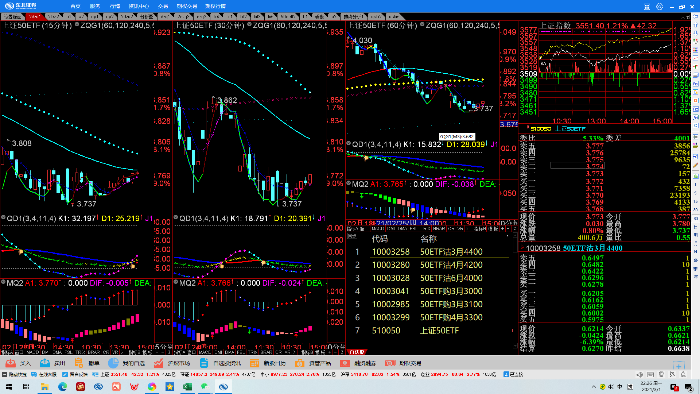Click the 买入 buy icon

coord(11,363)
